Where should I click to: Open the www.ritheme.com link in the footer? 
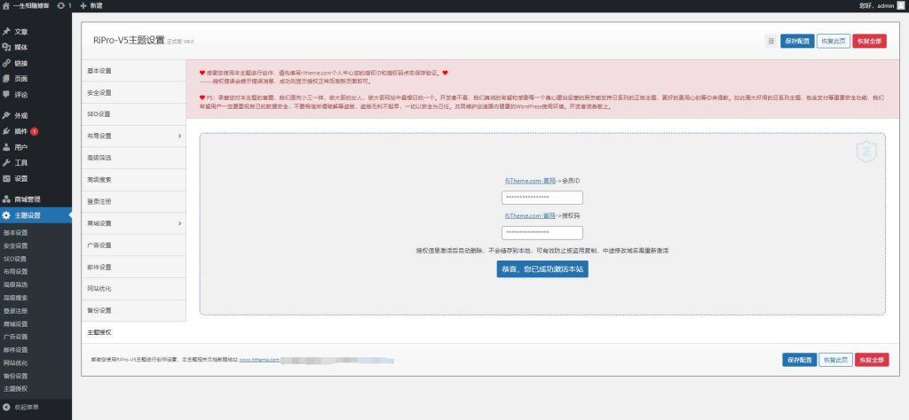260,360
